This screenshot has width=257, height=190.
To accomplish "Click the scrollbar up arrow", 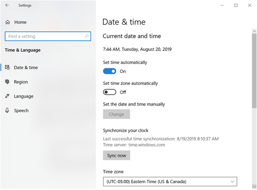I will 254,31.
